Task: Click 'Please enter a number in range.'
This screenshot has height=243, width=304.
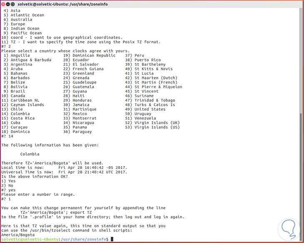Action: [38, 194]
